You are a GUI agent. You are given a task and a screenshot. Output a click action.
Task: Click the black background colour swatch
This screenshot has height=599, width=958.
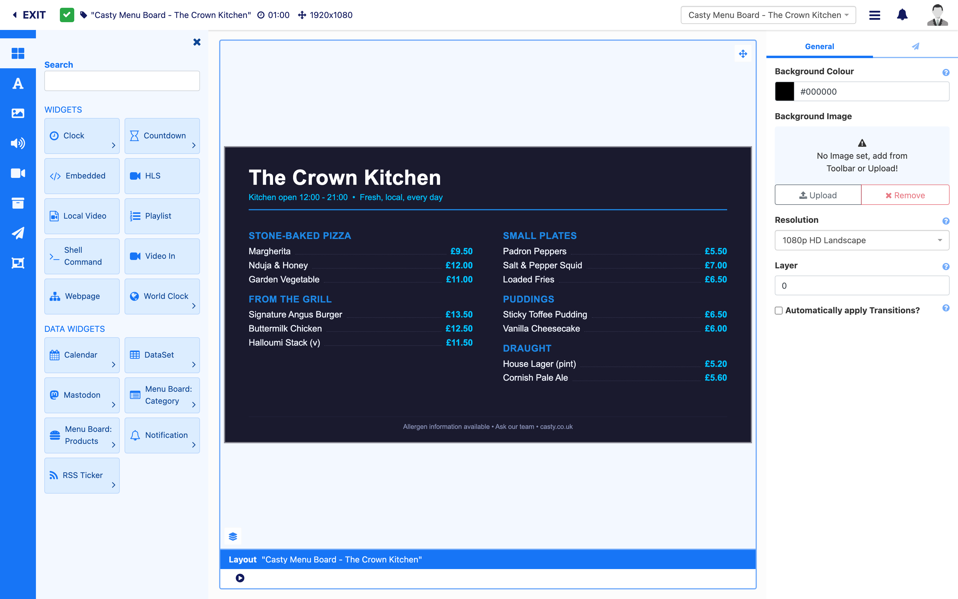[x=785, y=92]
